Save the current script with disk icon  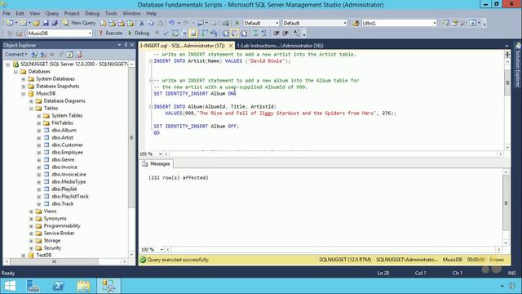pyautogui.click(x=46, y=23)
